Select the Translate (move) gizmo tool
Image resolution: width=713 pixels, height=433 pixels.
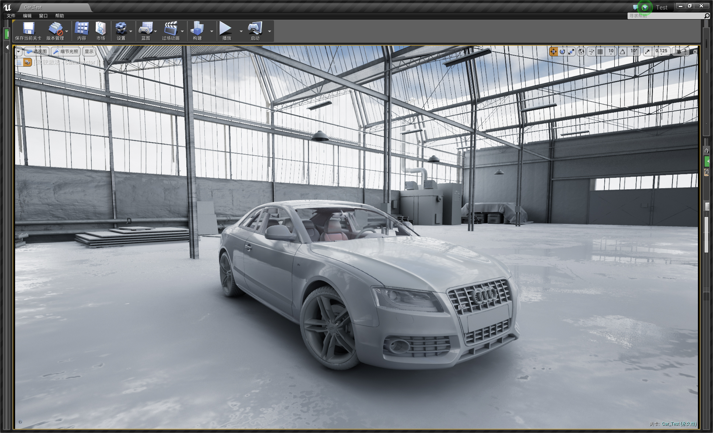[553, 52]
